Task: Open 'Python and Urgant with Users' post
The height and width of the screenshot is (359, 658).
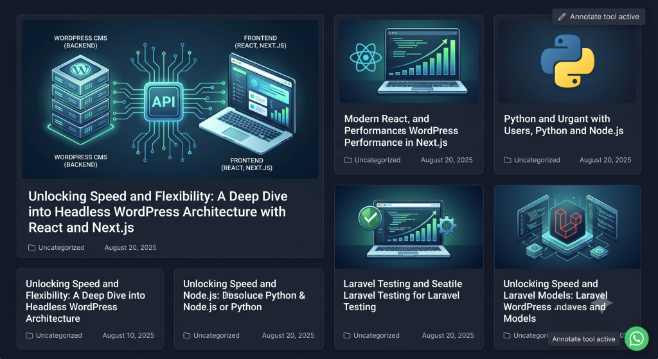Action: (x=564, y=125)
